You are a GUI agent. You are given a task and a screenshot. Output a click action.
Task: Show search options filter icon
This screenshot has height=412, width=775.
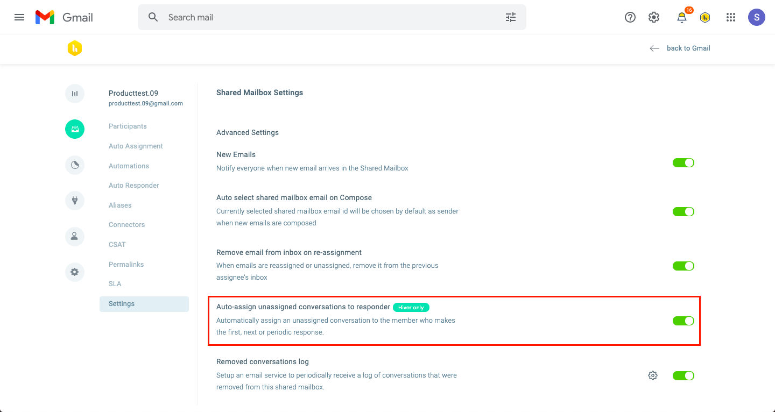pyautogui.click(x=511, y=17)
